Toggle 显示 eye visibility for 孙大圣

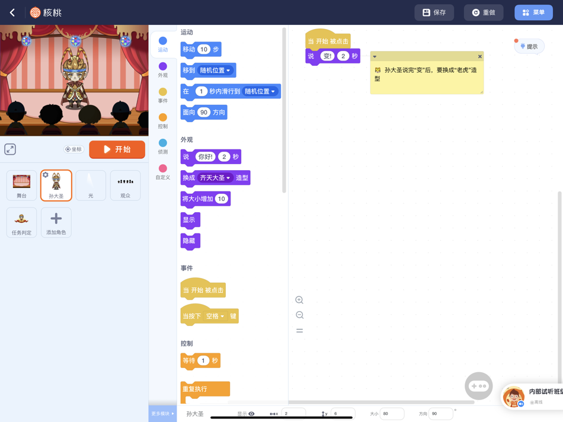pyautogui.click(x=251, y=414)
